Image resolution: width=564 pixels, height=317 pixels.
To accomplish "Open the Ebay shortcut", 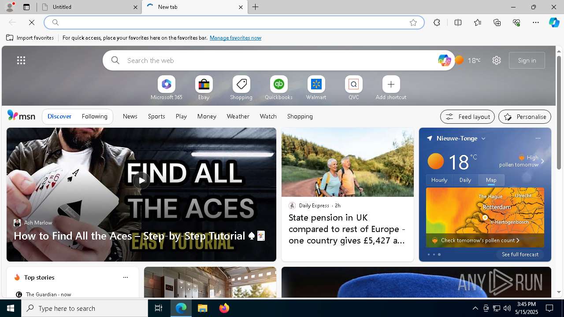I will (204, 88).
